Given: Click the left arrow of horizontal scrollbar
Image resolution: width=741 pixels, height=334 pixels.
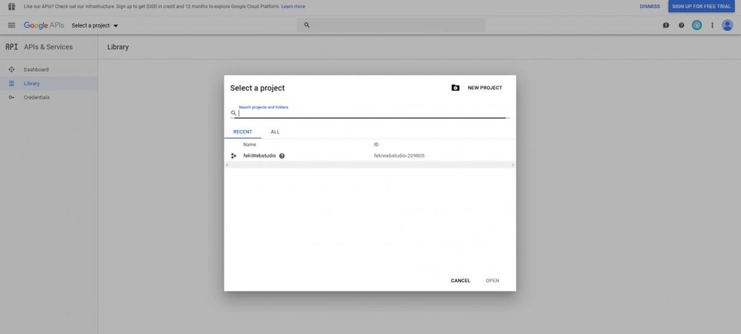Looking at the screenshot, I should click(227, 165).
